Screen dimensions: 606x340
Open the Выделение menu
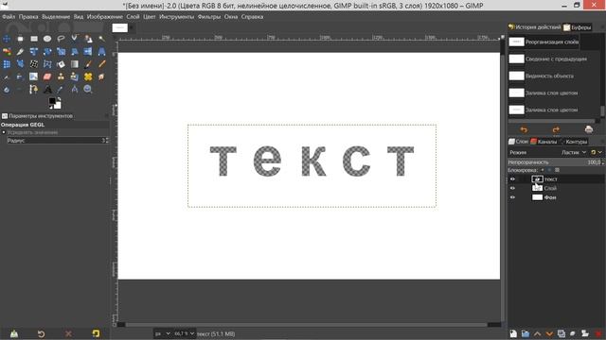tap(56, 17)
